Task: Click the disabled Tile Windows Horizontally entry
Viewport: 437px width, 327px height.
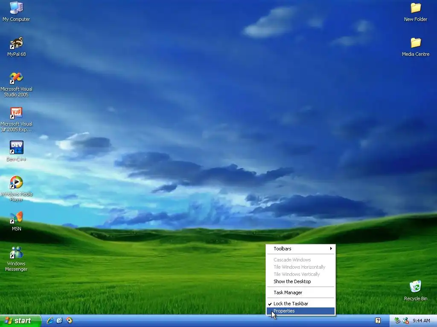Action: point(301,267)
